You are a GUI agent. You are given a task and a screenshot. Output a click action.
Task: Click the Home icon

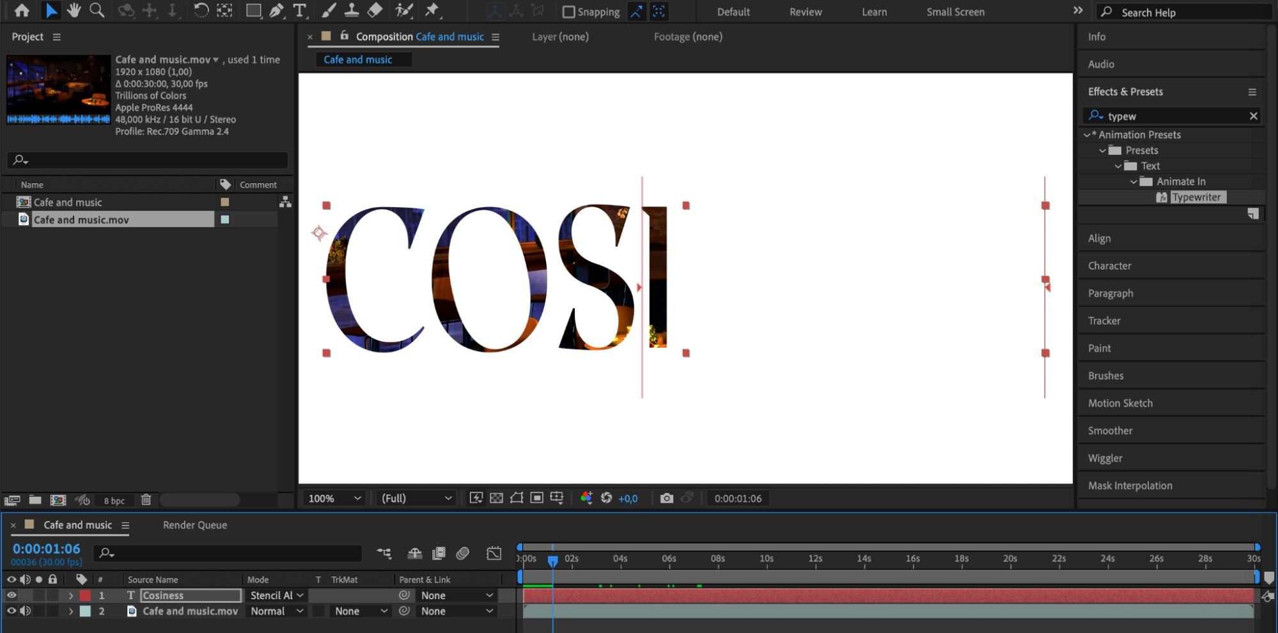[x=22, y=10]
